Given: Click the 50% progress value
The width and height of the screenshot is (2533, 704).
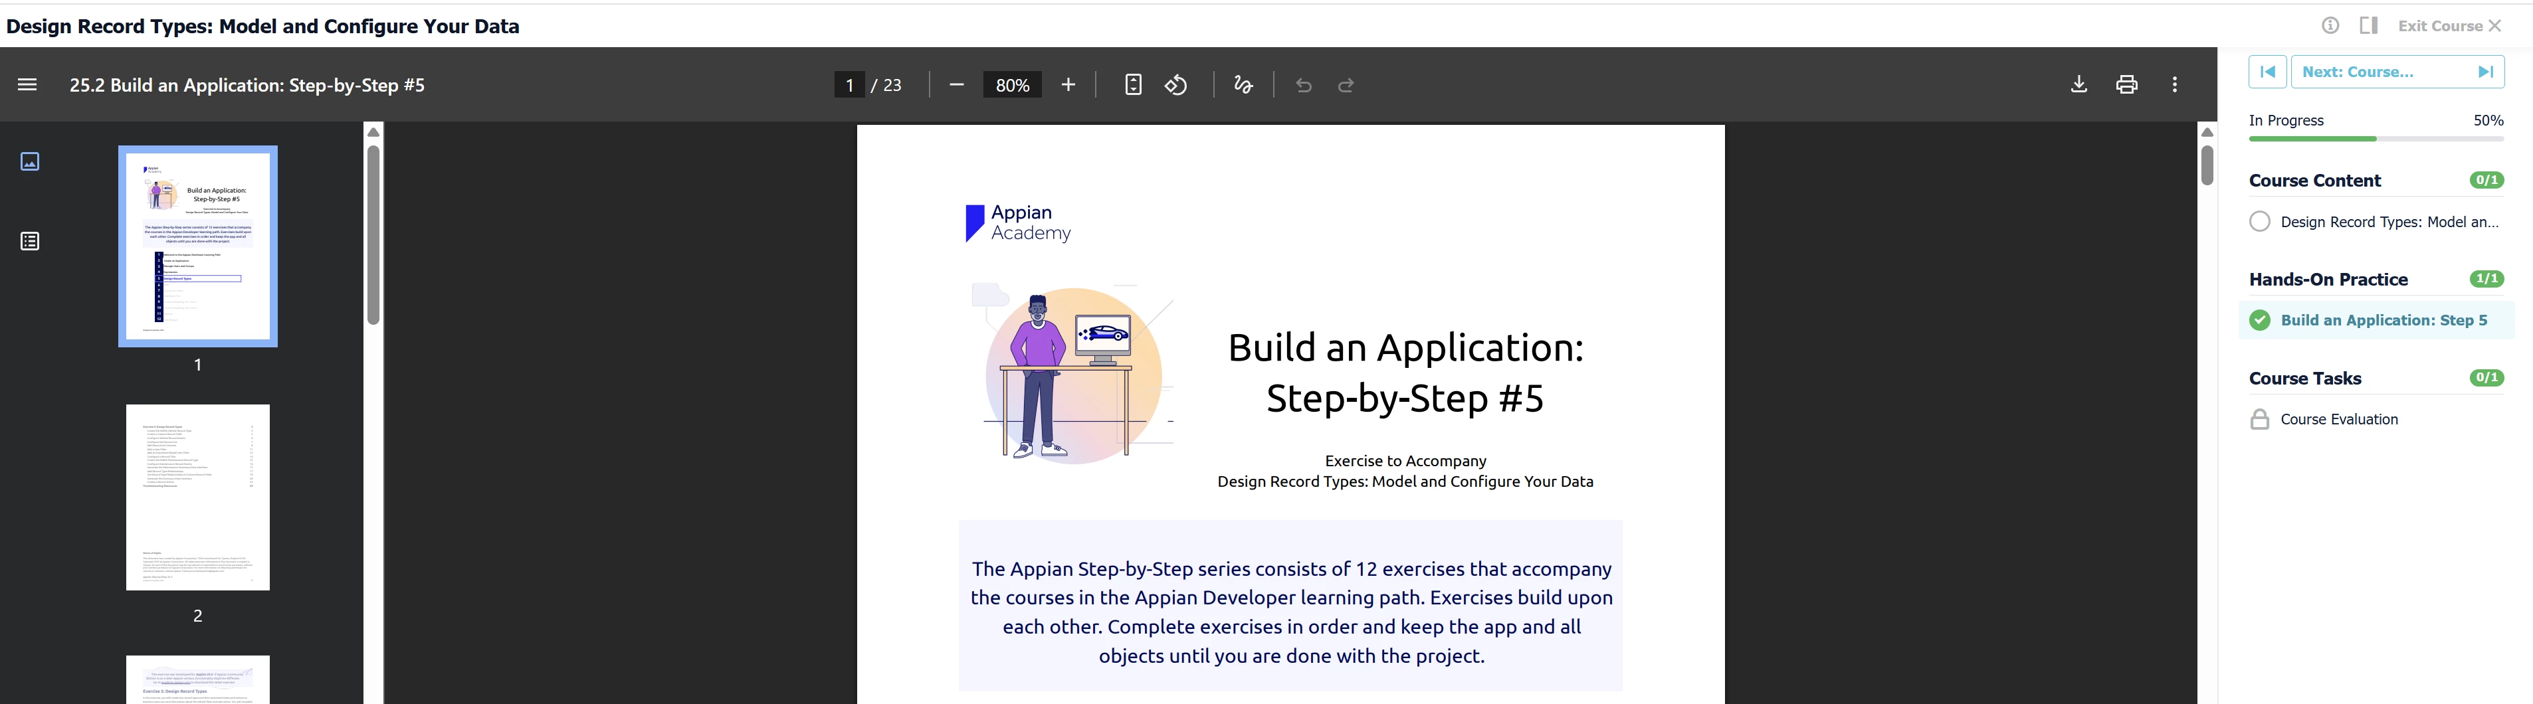Looking at the screenshot, I should pos(2488,120).
